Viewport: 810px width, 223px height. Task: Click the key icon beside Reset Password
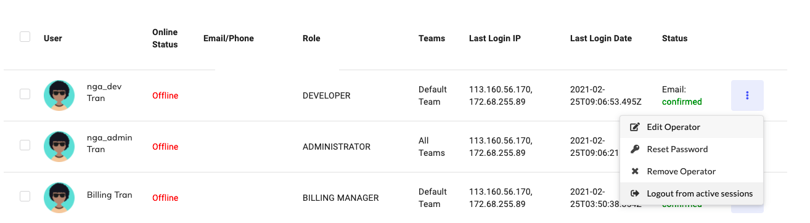point(635,149)
